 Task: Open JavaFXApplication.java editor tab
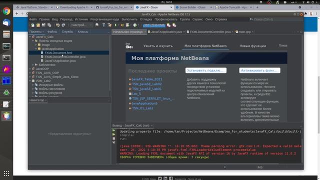tap(166, 32)
